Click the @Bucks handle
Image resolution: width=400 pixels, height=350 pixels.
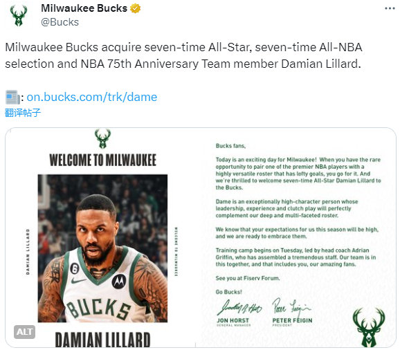tap(60, 22)
